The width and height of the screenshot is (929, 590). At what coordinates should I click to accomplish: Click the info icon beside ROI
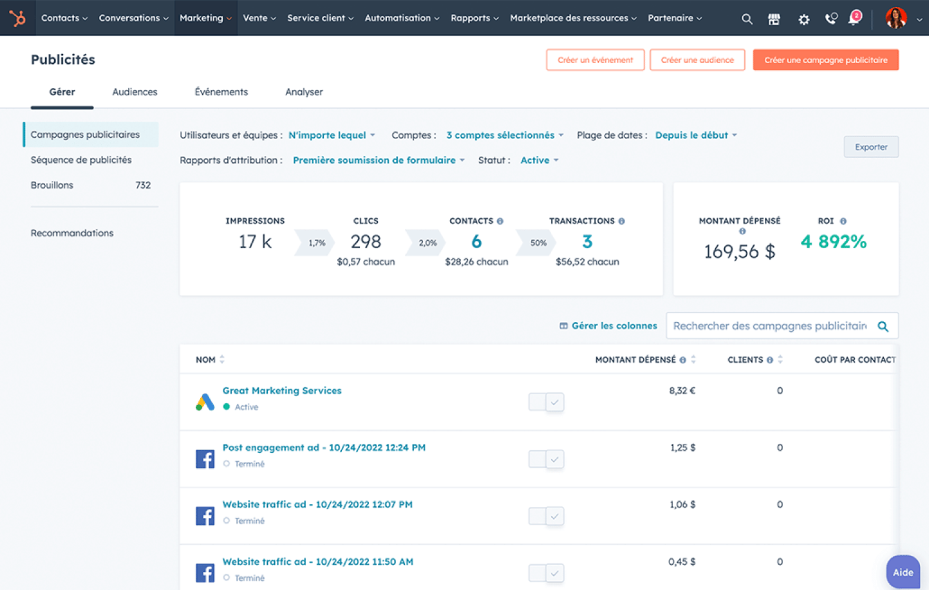(843, 221)
